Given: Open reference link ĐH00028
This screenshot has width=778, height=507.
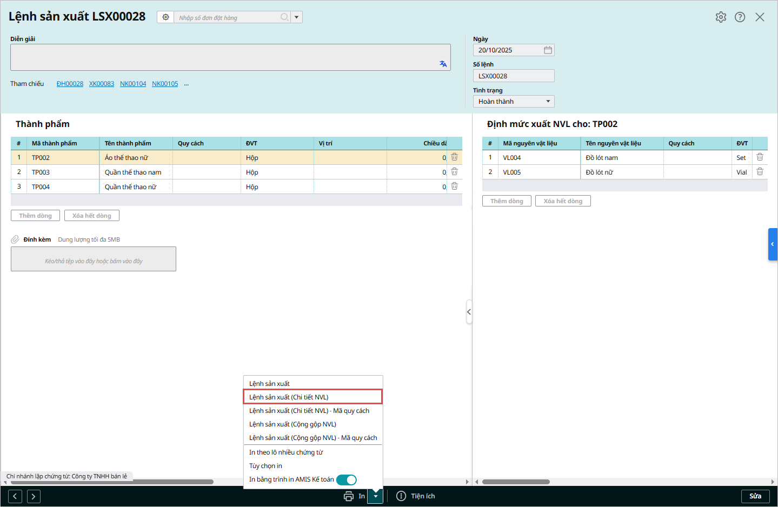Looking at the screenshot, I should tap(70, 84).
